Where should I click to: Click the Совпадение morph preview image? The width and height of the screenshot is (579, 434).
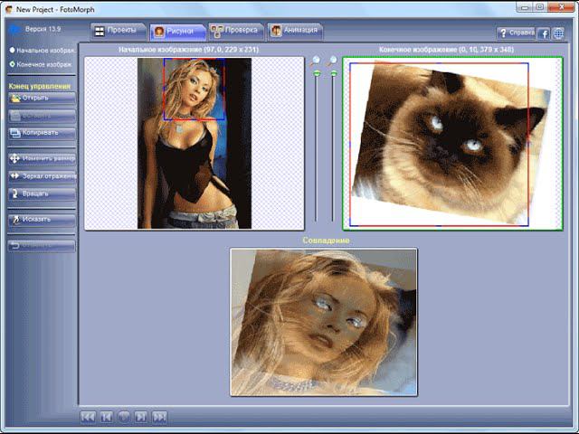click(324, 321)
